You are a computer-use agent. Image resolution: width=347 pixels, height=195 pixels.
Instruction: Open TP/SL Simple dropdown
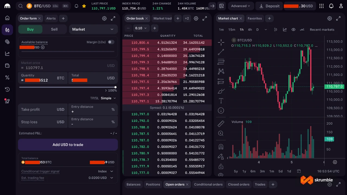108,98
